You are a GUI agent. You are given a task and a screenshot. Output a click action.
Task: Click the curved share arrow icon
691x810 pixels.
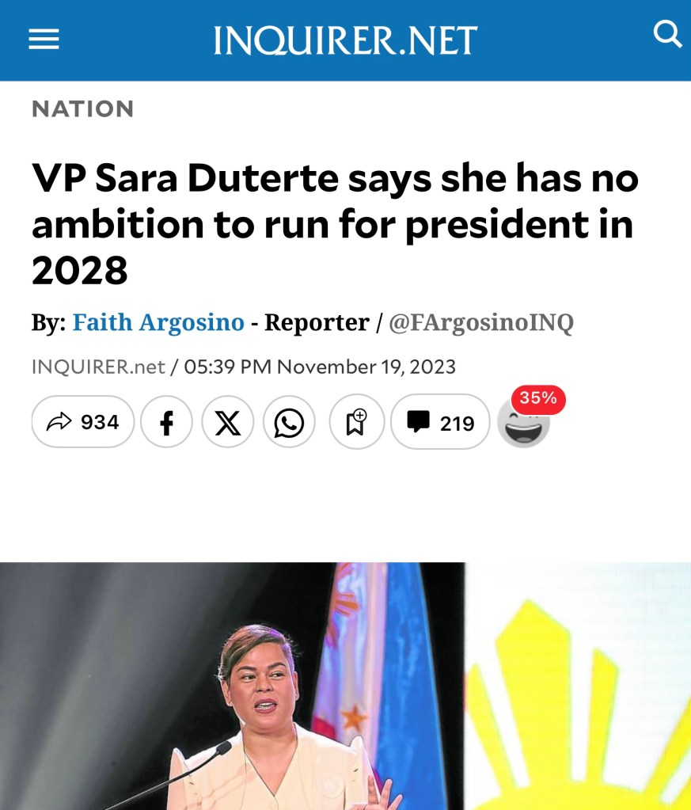[59, 421]
